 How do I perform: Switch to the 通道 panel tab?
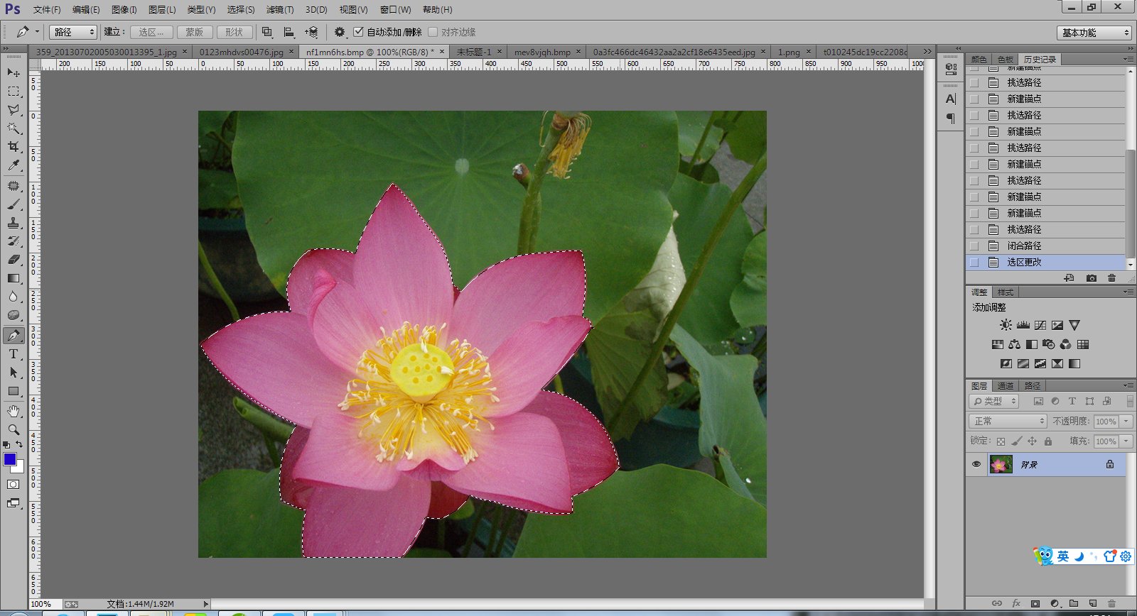click(1006, 386)
